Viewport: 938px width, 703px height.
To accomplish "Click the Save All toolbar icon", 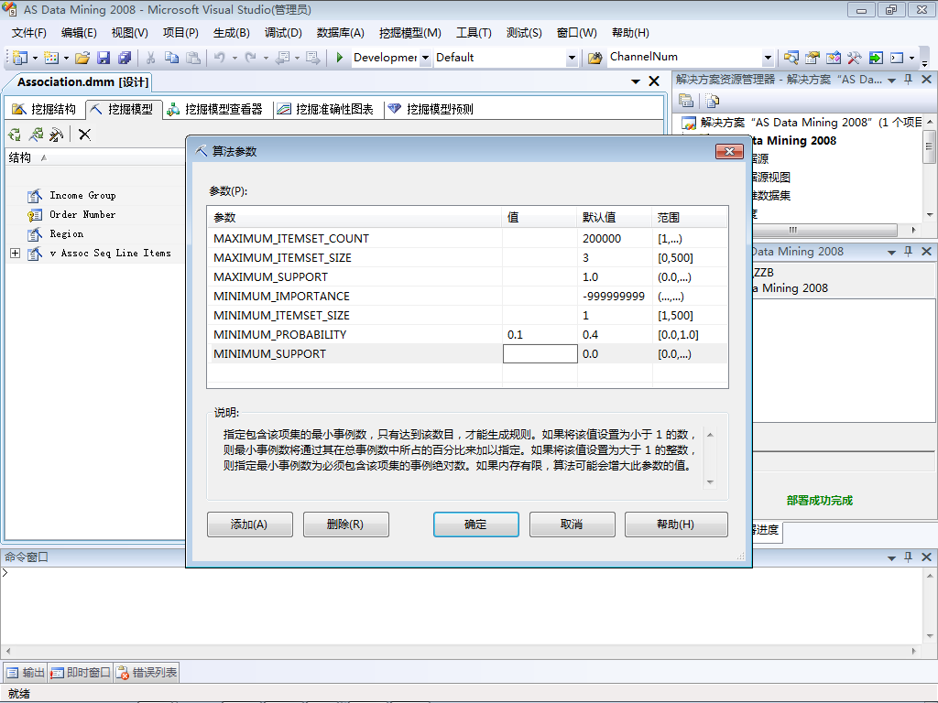I will [125, 58].
